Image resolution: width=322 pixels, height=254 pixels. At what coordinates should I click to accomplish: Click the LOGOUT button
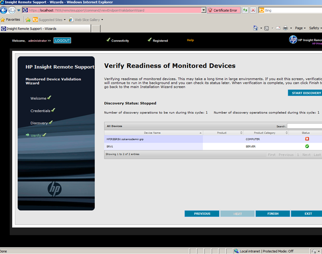[x=62, y=41]
